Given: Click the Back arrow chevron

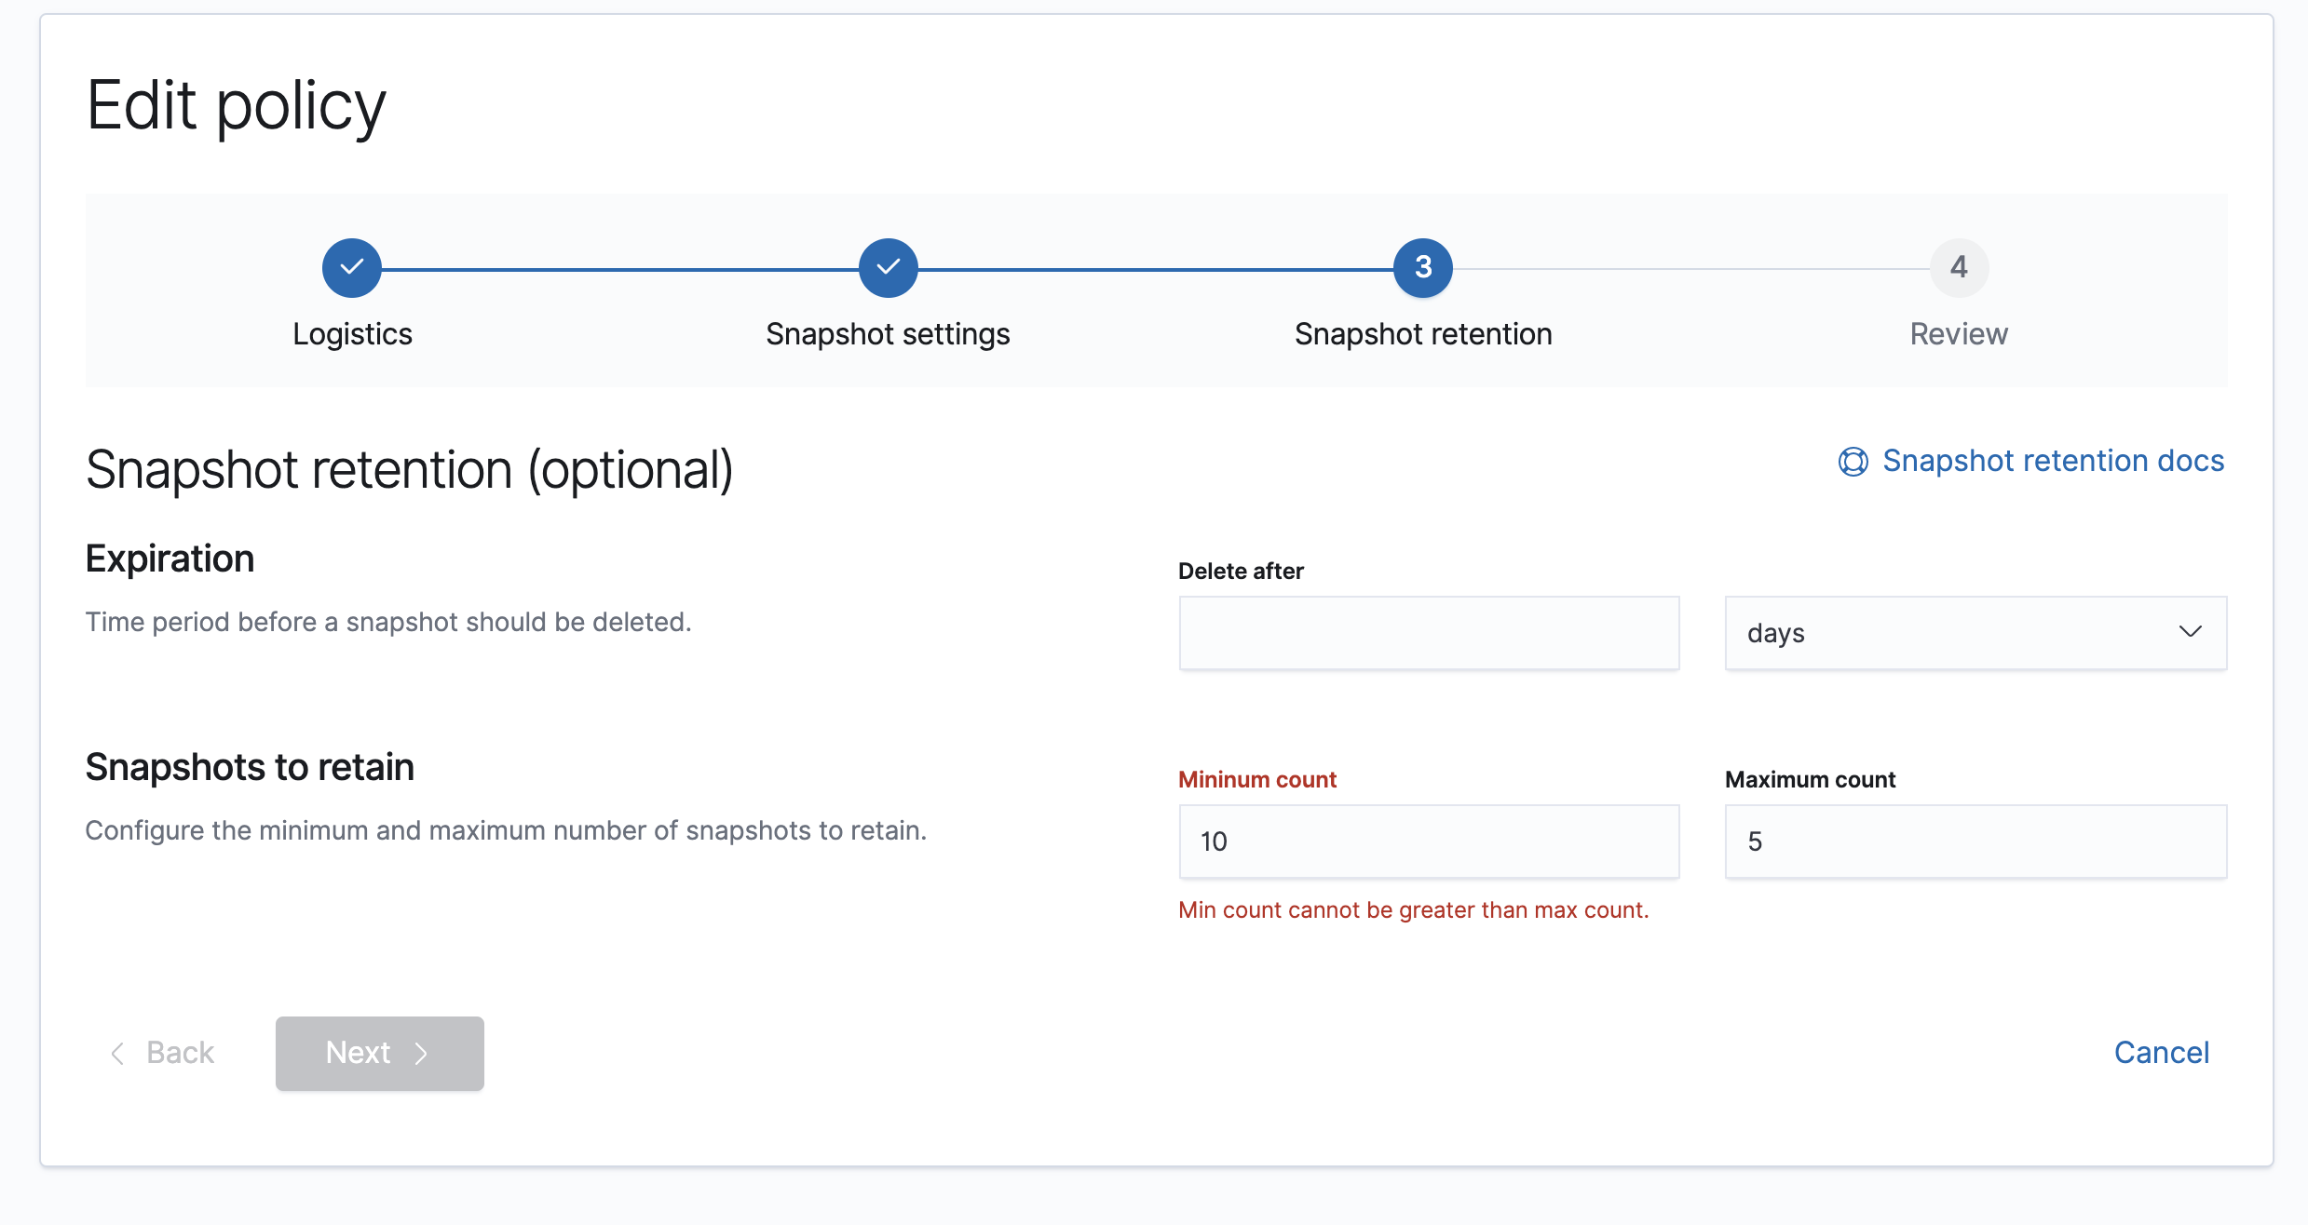Looking at the screenshot, I should pyautogui.click(x=118, y=1054).
